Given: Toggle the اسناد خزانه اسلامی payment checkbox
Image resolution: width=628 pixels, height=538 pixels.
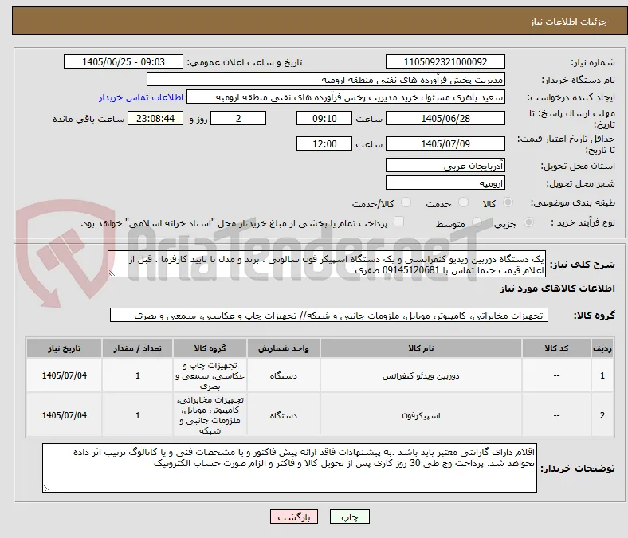Looking at the screenshot, I should [399, 222].
